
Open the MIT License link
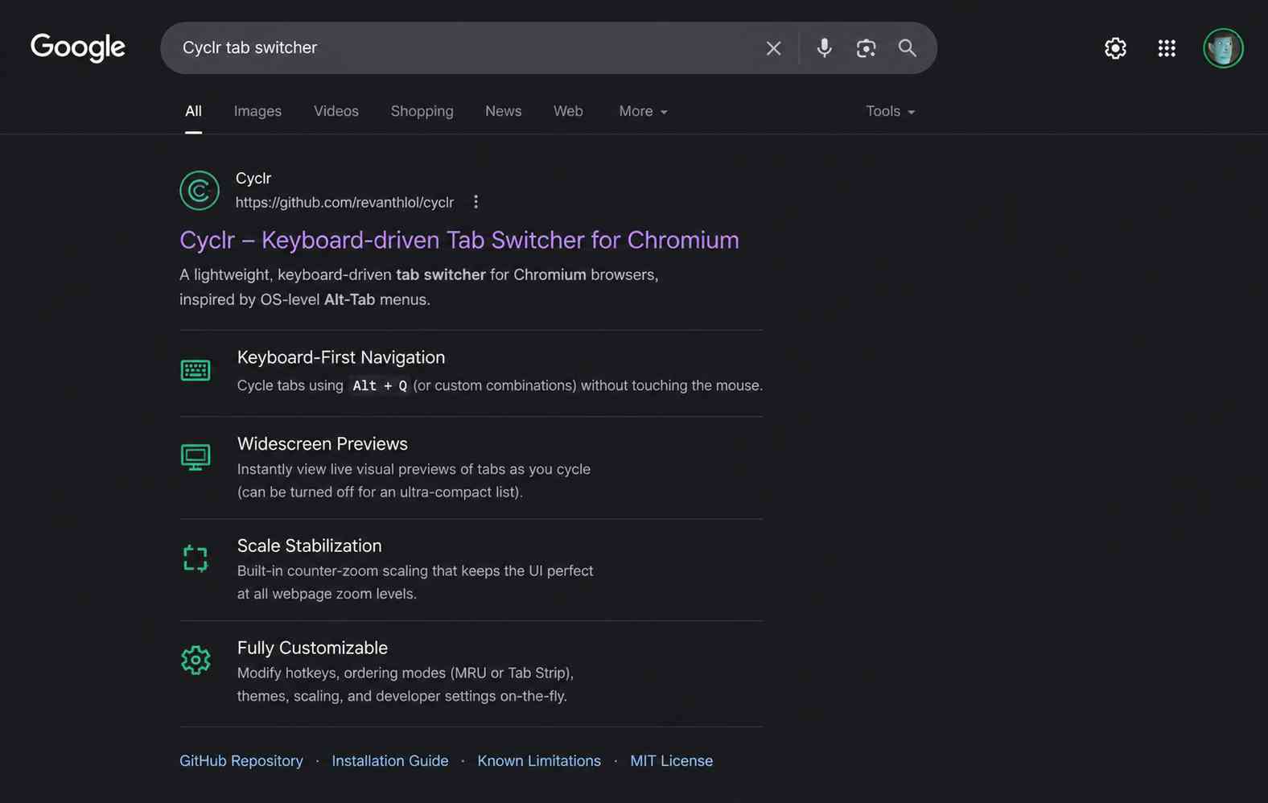(x=672, y=760)
